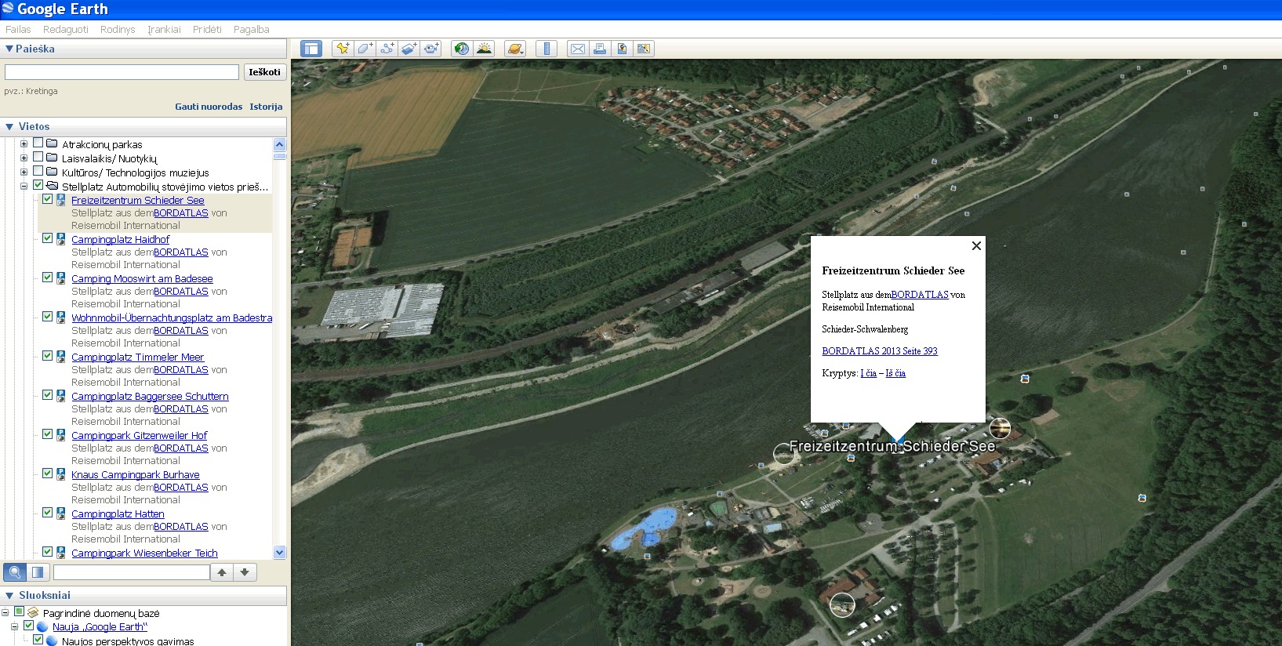Viewport: 1282px width, 646px height.
Task: Check the Atrakcionų parkas folder checkbox
Action: point(38,143)
